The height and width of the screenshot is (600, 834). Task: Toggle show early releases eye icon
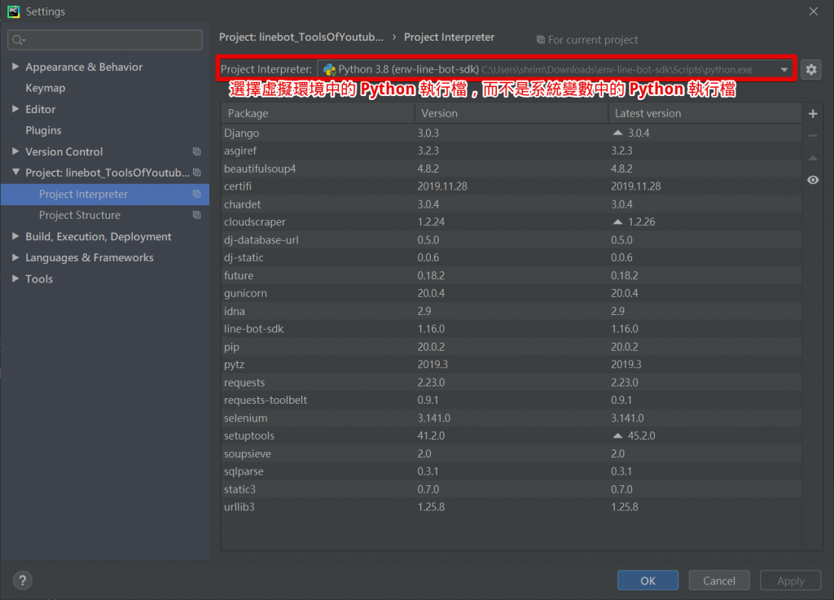813,180
